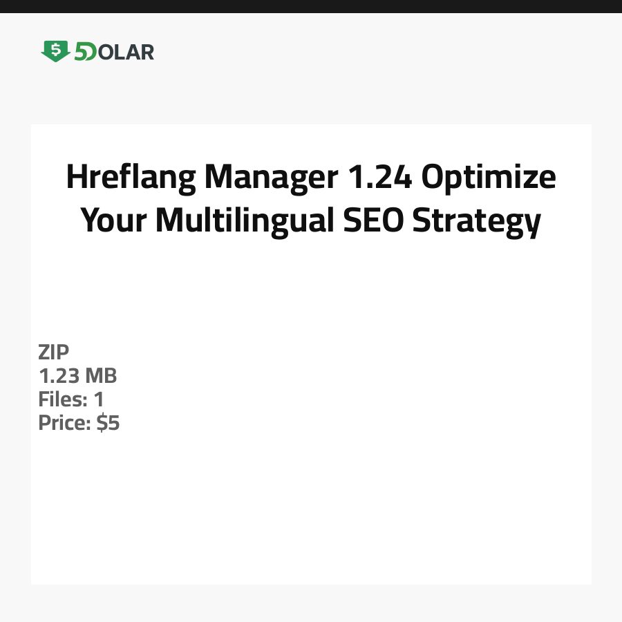The image size is (622, 622).
Task: Click the green dollar-sign logo icon
Action: pyautogui.click(x=55, y=51)
